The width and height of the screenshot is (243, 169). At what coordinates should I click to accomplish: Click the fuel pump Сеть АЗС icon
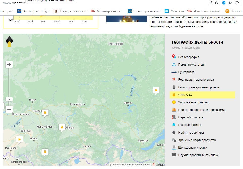coord(174,95)
